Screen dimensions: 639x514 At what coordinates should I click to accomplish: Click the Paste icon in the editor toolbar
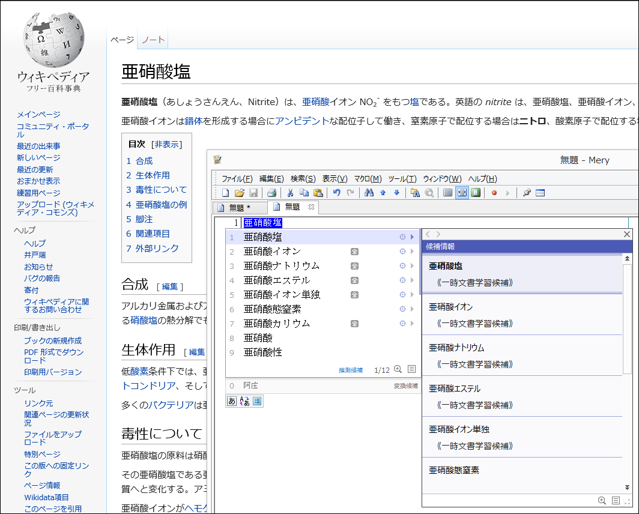318,193
